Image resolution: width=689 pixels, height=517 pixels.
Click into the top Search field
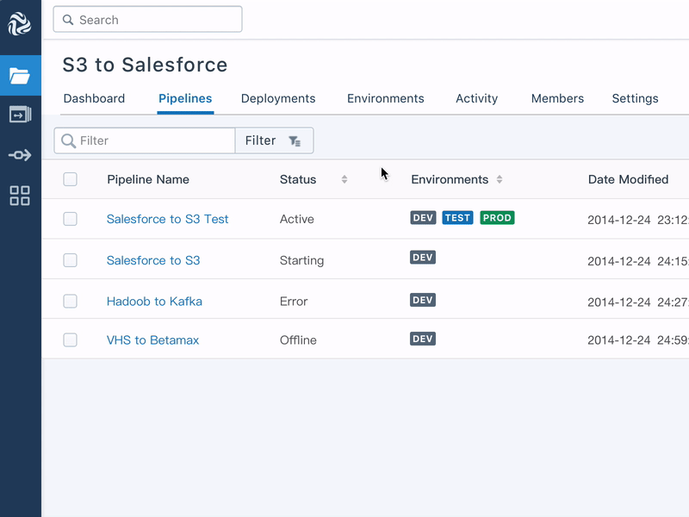(x=147, y=19)
